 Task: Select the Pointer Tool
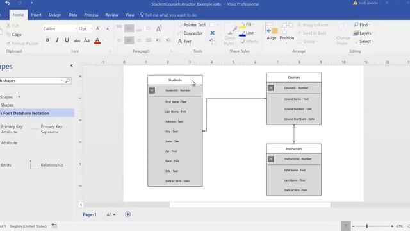[x=192, y=25]
